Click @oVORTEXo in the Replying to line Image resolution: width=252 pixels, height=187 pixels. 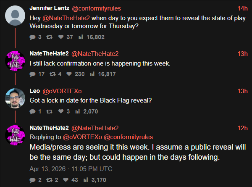pos(82,137)
